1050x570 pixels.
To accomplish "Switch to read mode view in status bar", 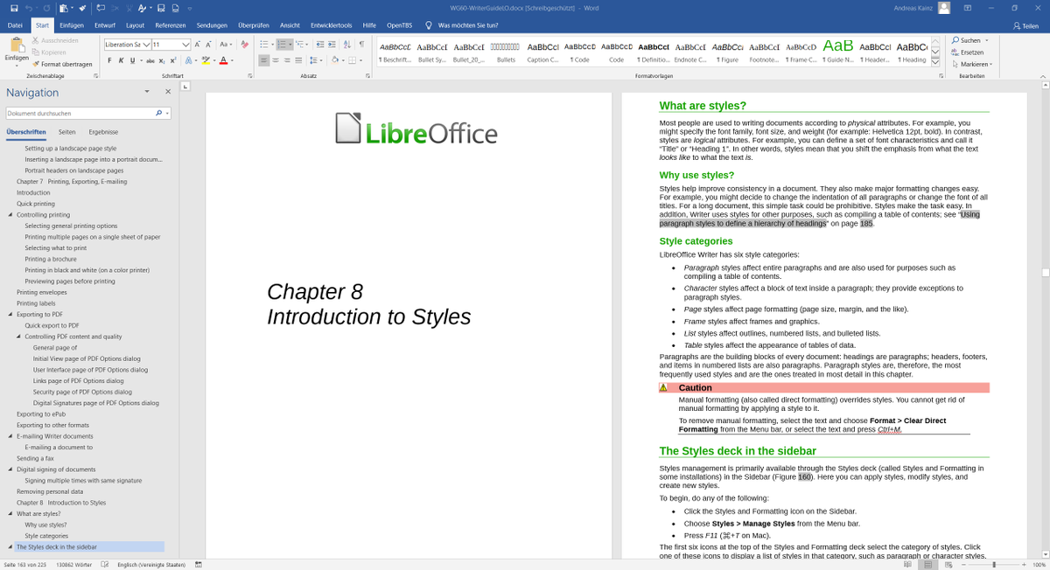I will pyautogui.click(x=907, y=565).
